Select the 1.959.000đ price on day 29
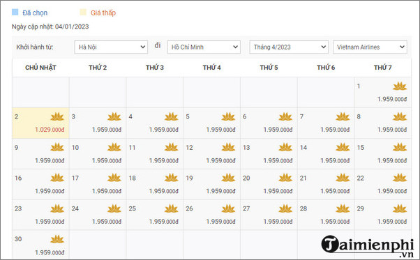The width and height of the screenshot is (420, 260). click(392, 222)
